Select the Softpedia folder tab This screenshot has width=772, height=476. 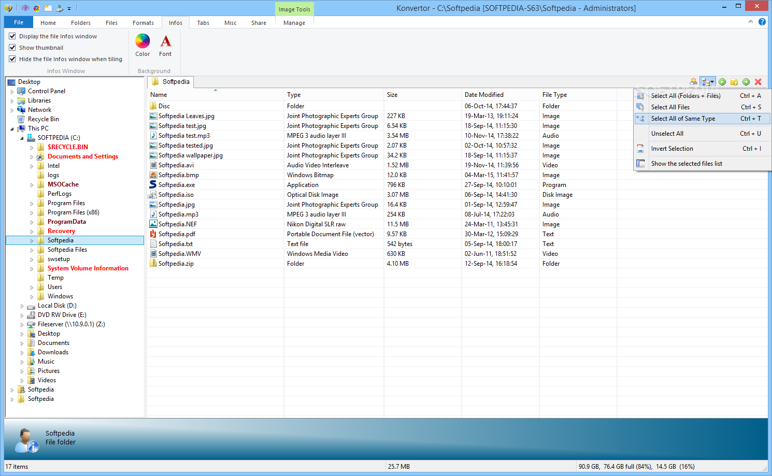click(171, 82)
